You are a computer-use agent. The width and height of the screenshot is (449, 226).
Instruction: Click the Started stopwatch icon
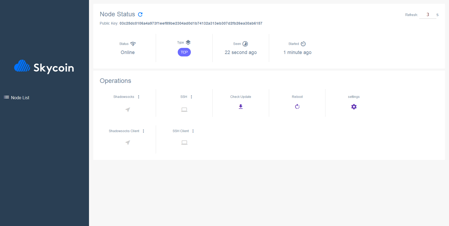click(x=303, y=44)
